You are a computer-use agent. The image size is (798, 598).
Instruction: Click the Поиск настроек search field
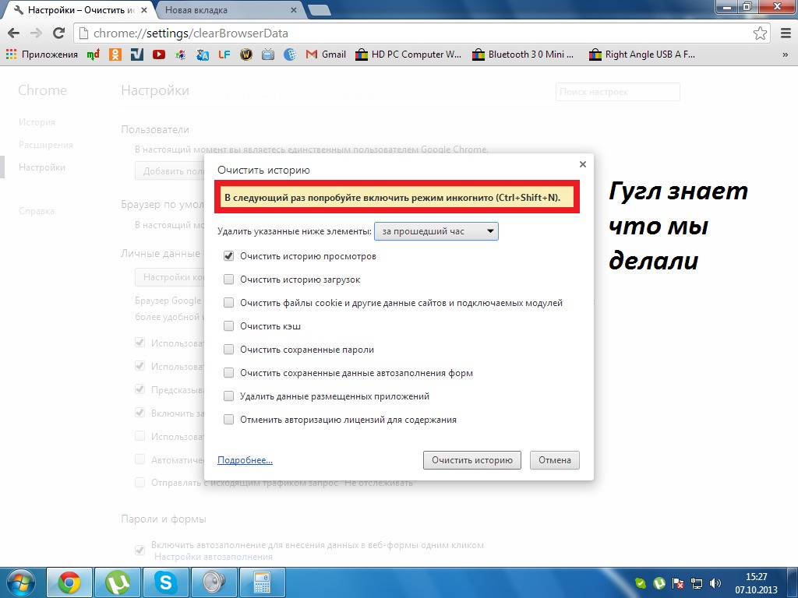618,92
